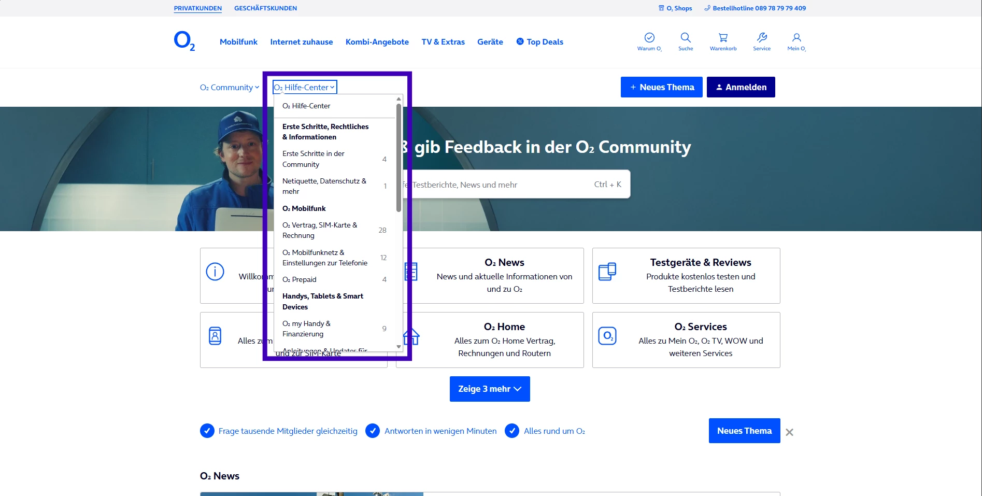The image size is (982, 496).
Task: Click the contact phone icon on Alles zum card
Action: pyautogui.click(x=215, y=336)
